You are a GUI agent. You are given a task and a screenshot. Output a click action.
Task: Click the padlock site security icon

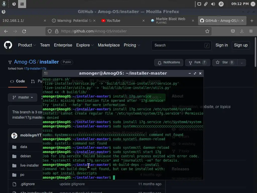coord(57,31)
